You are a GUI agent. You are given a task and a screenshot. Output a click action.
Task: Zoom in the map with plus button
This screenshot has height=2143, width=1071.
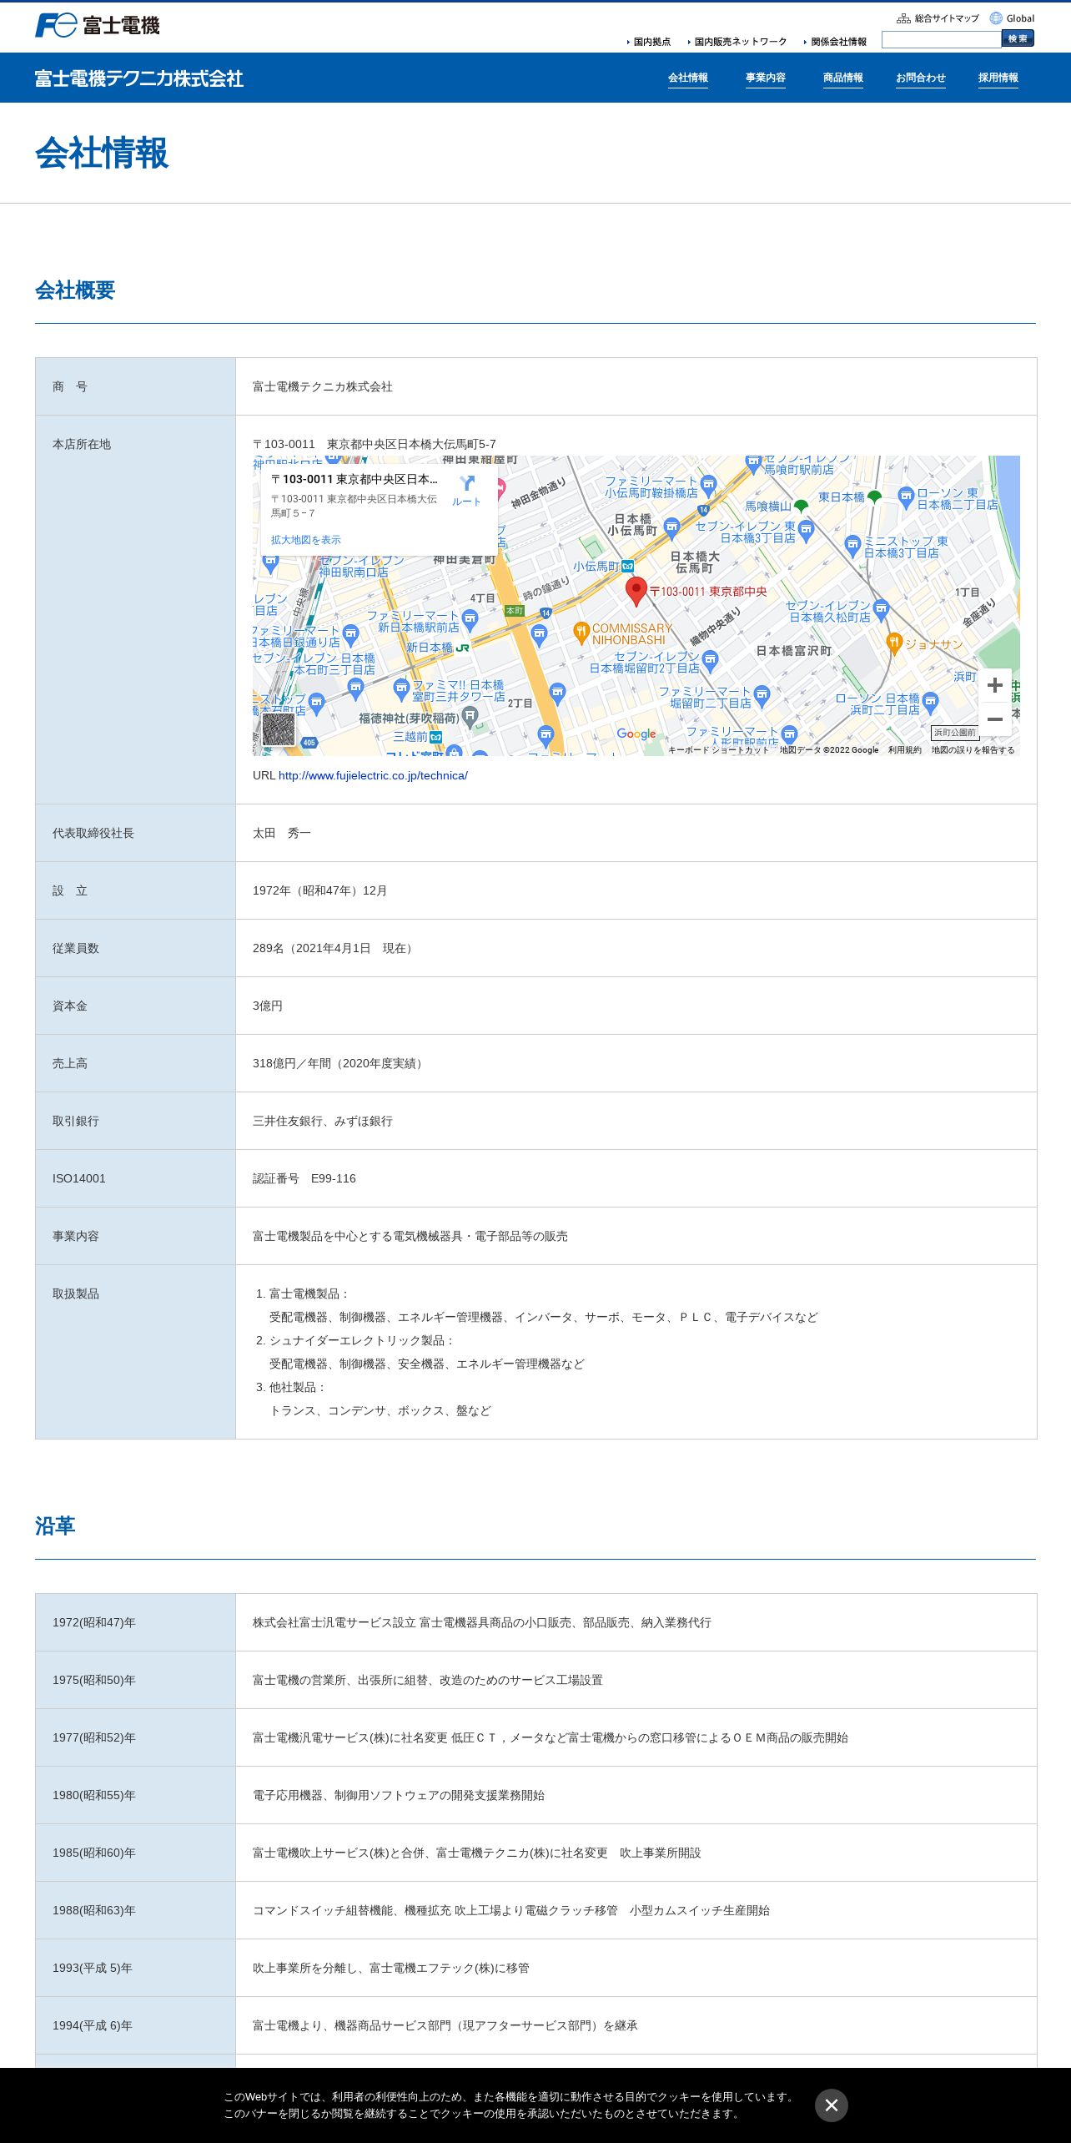(x=995, y=685)
